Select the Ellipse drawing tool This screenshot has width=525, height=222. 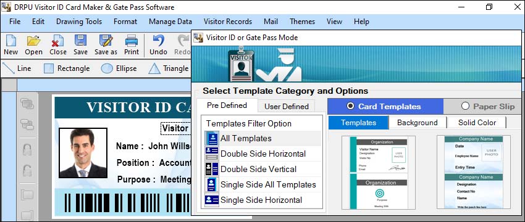pyautogui.click(x=119, y=68)
